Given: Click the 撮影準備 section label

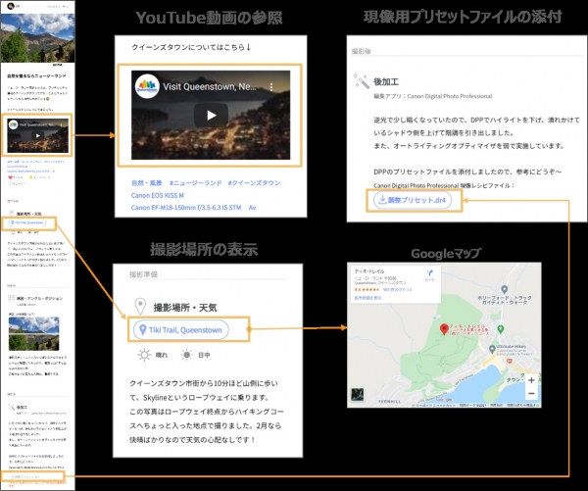Looking at the screenshot, I should pyautogui.click(x=143, y=274).
